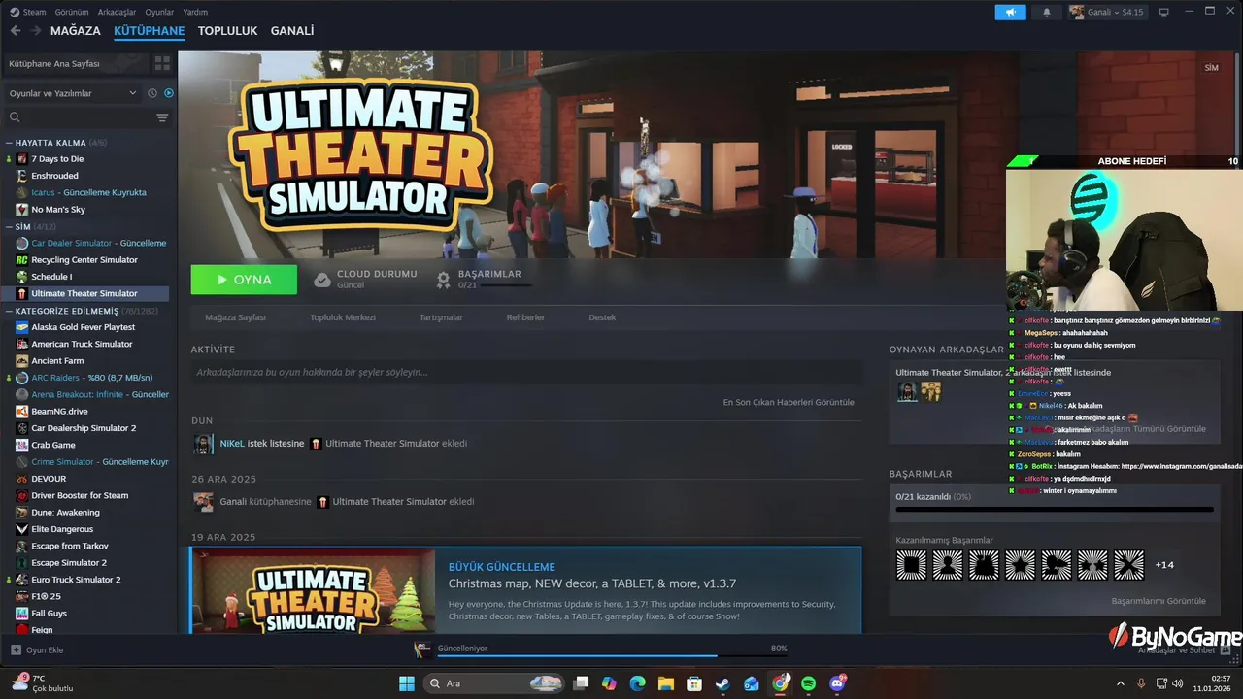
Task: Select 7 Days to Die game icon
Action: 21,158
